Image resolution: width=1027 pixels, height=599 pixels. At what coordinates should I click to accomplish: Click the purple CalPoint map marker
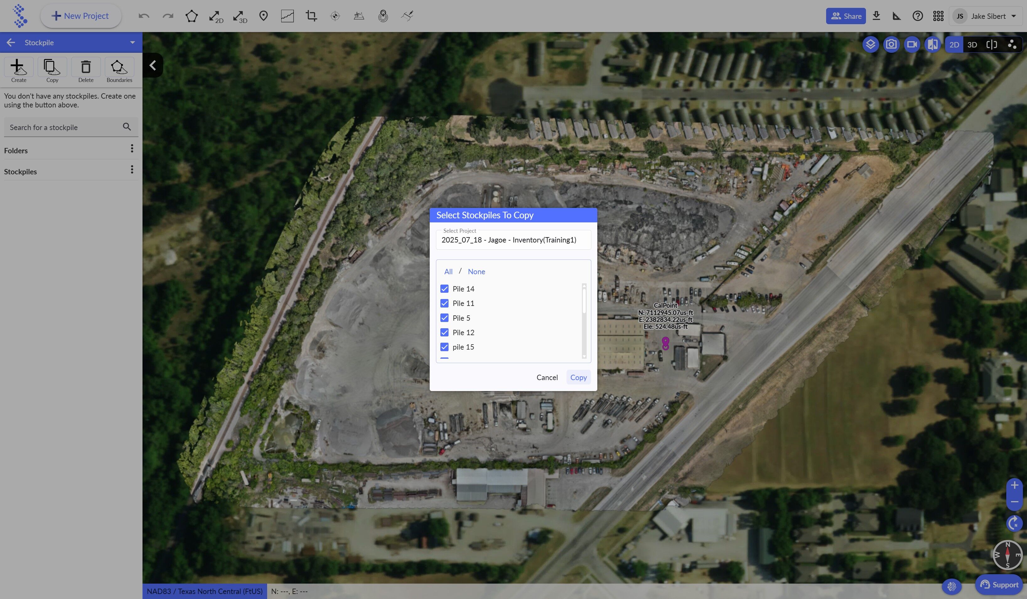665,343
